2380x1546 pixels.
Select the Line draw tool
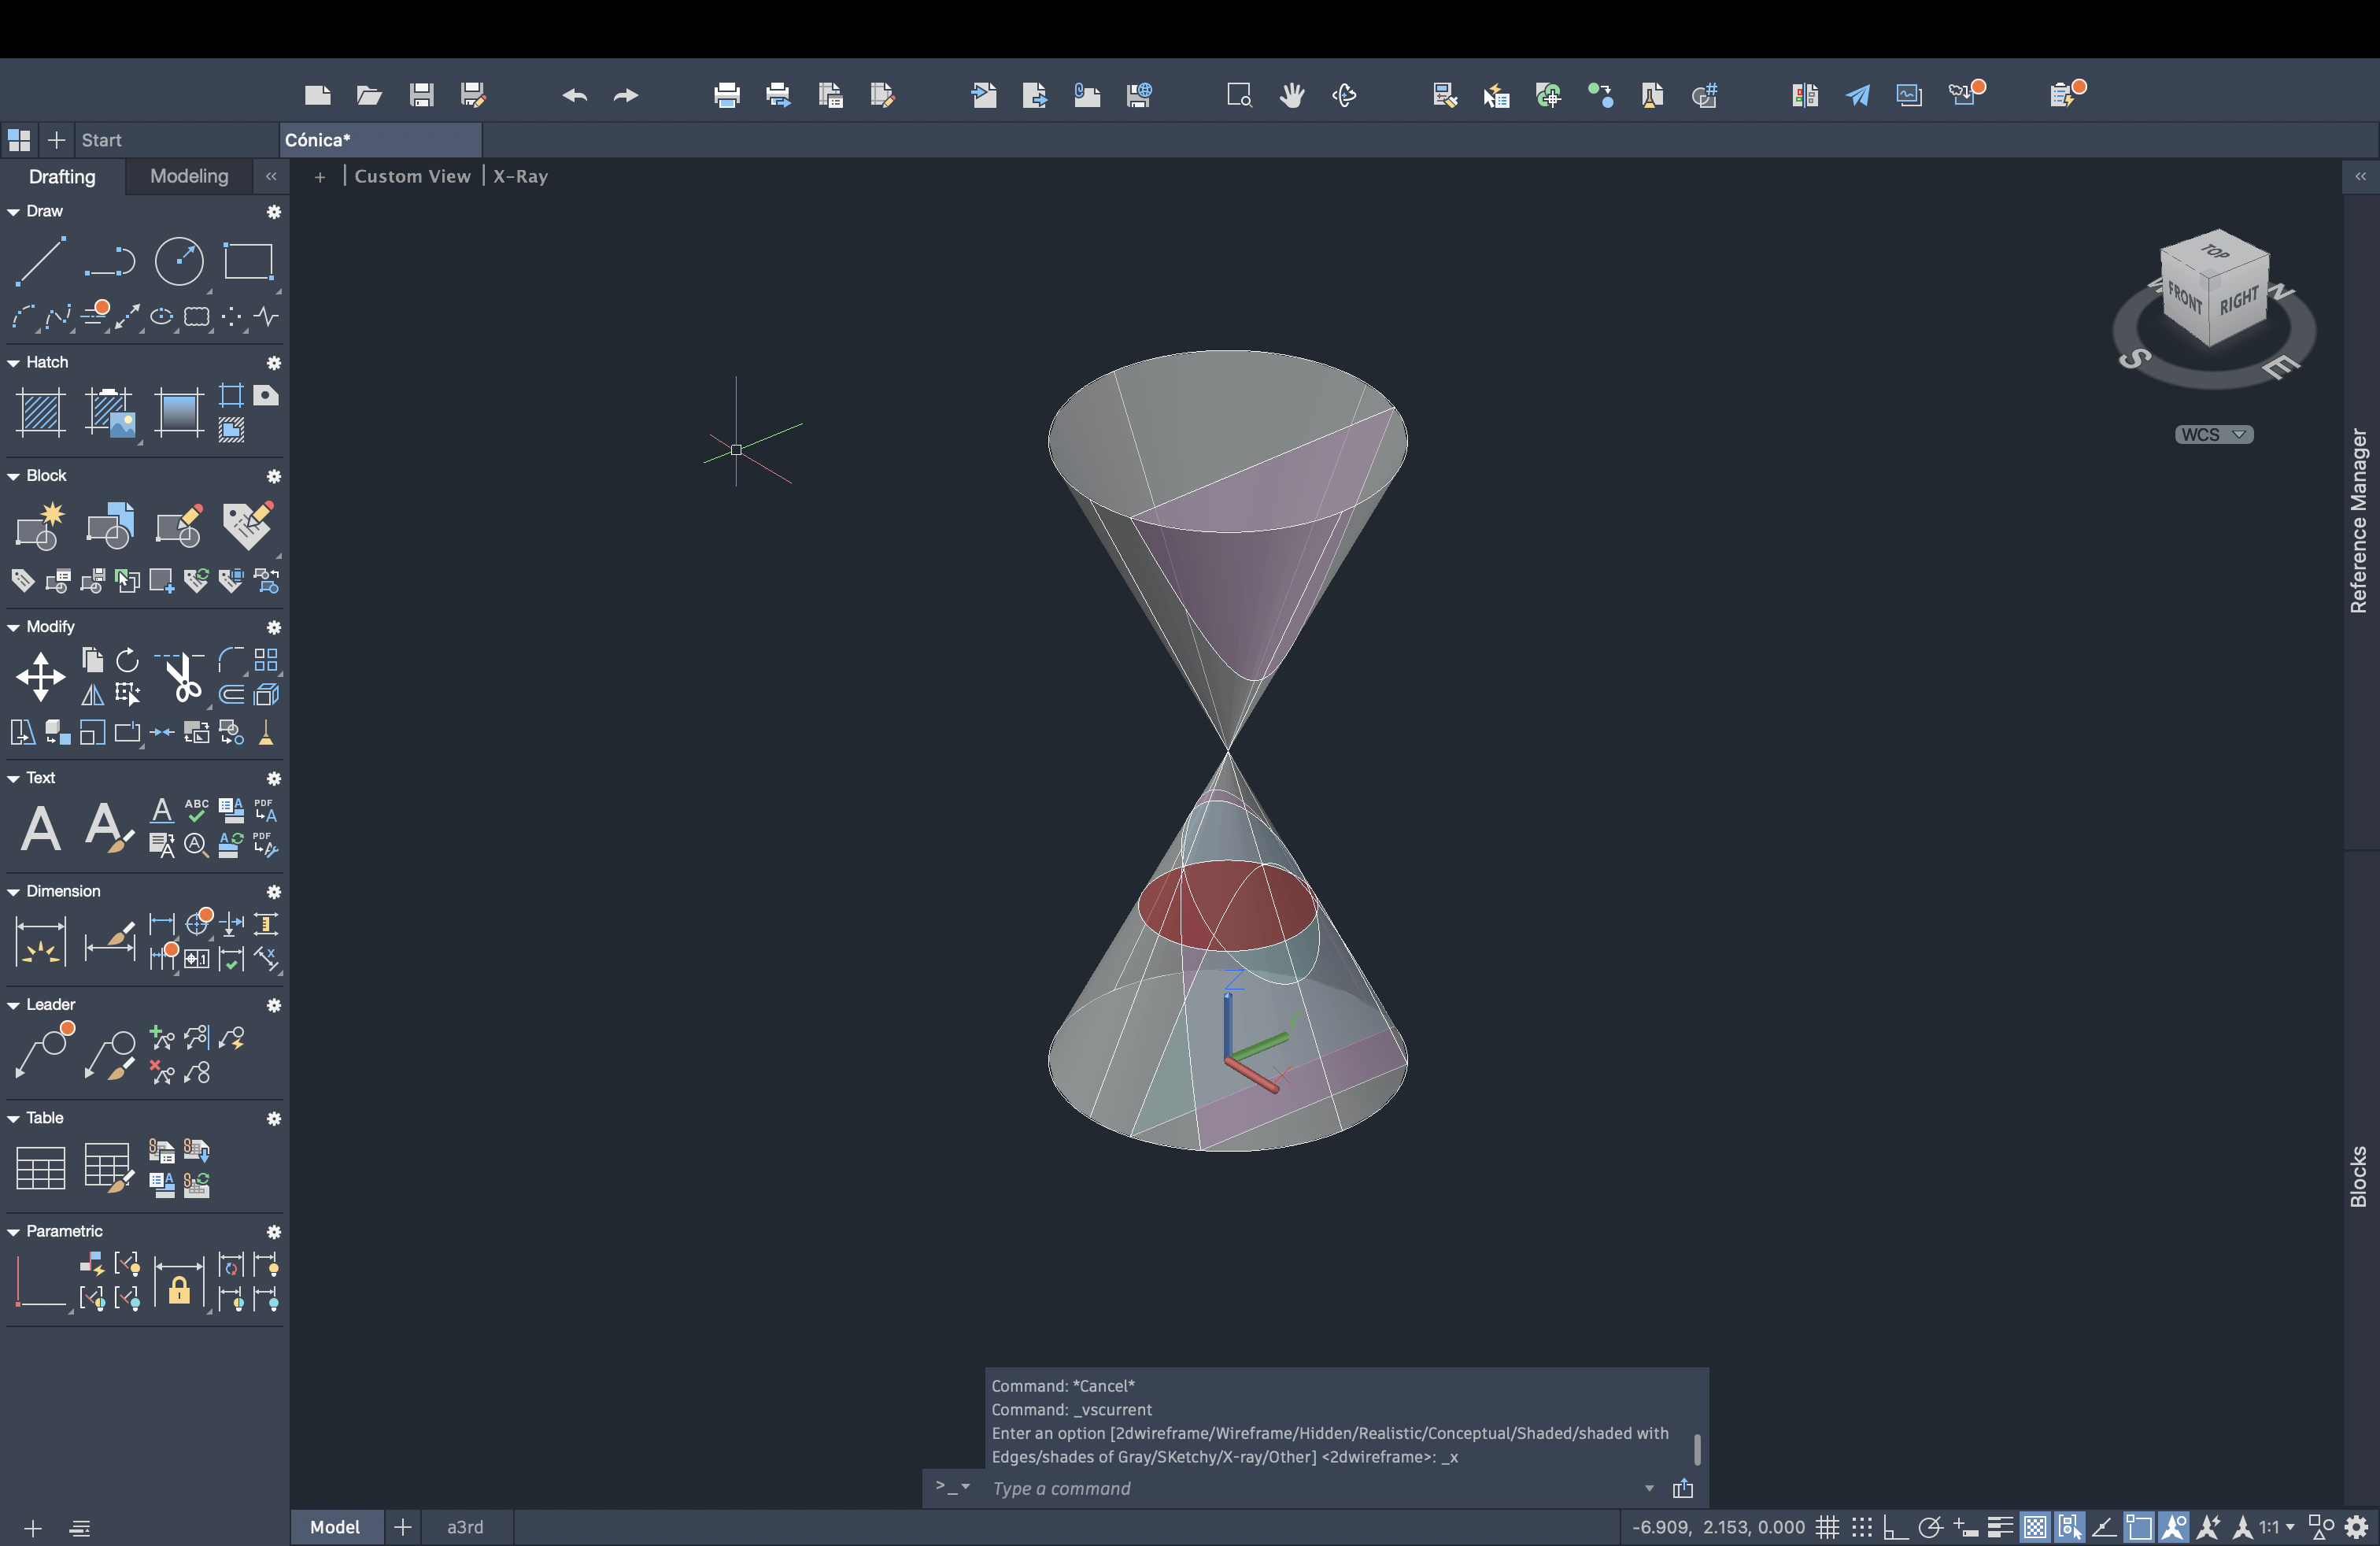coord(40,261)
